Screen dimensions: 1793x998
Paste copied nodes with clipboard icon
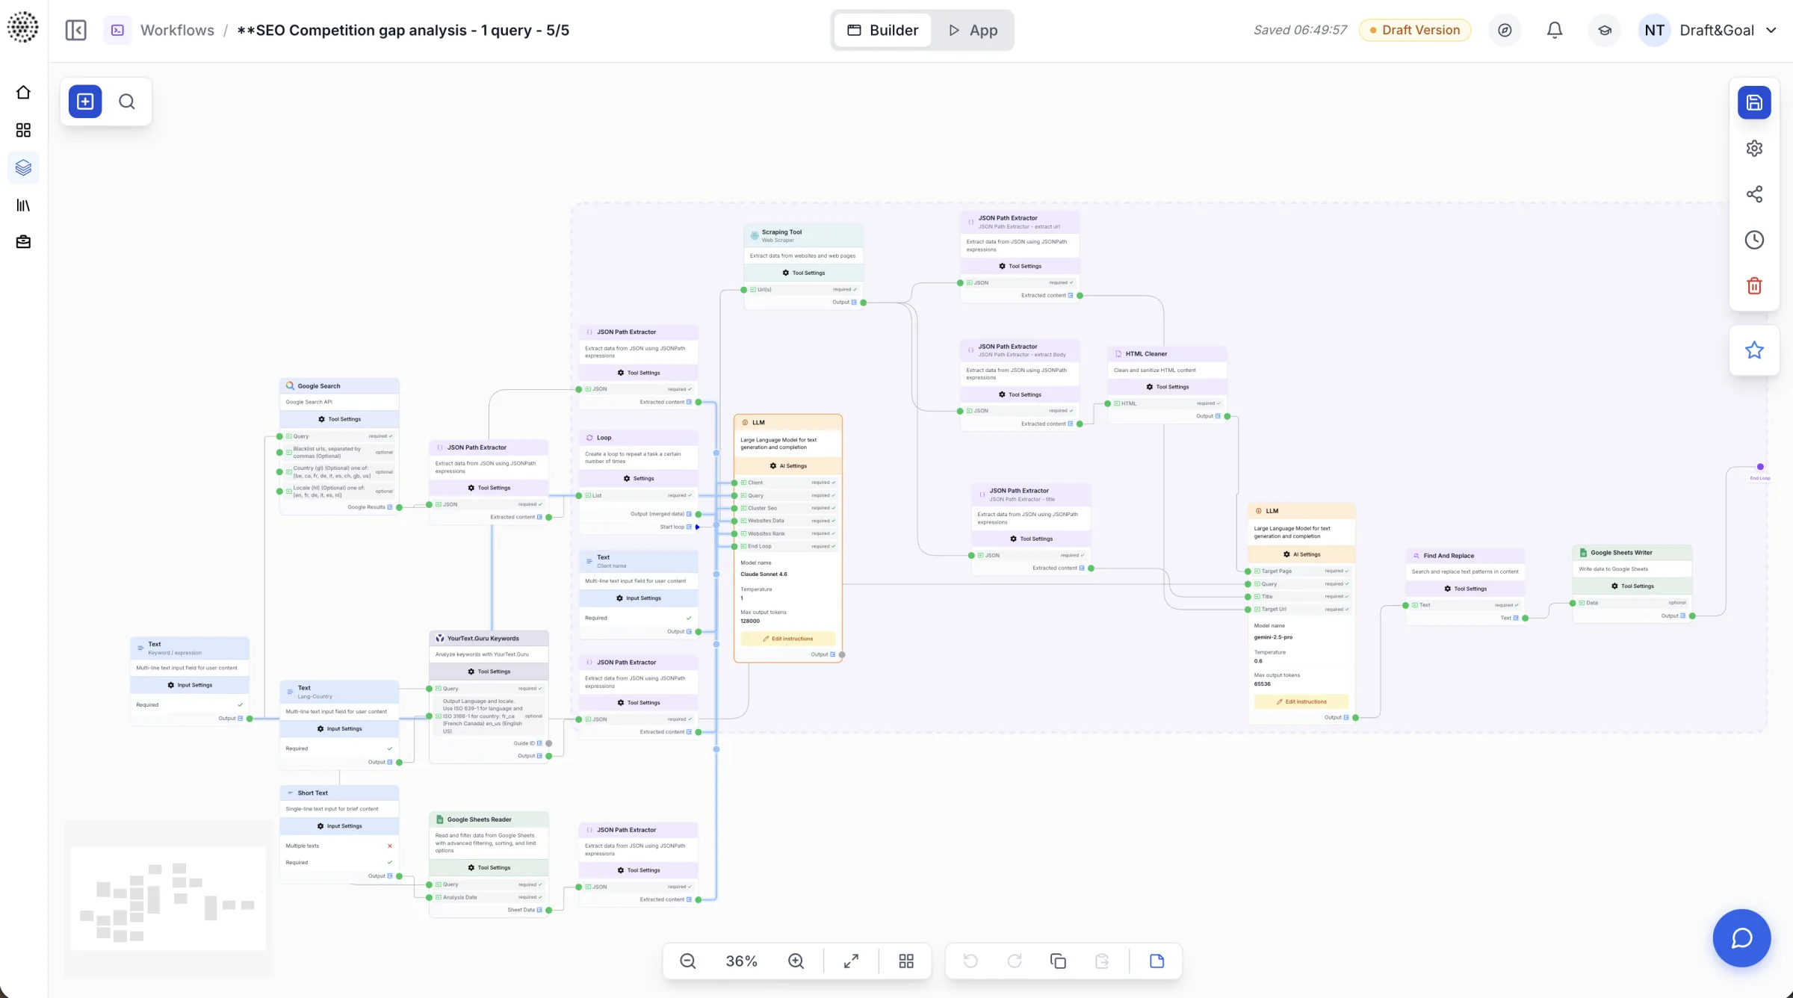click(x=1102, y=961)
